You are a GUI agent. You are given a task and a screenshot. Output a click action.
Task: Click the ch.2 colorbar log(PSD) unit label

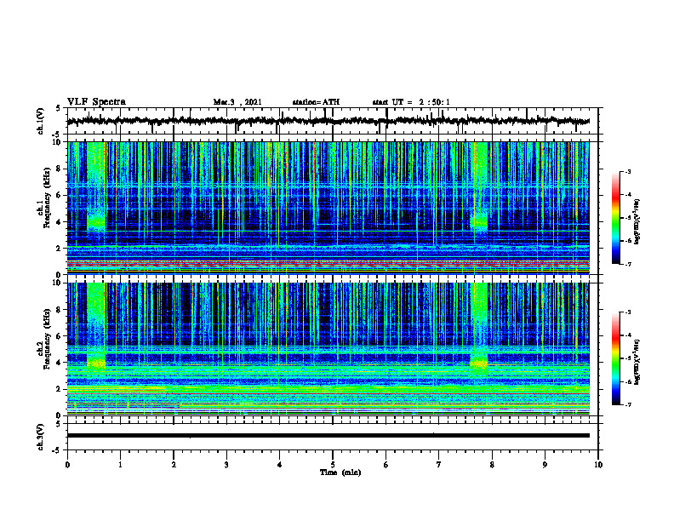(637, 363)
